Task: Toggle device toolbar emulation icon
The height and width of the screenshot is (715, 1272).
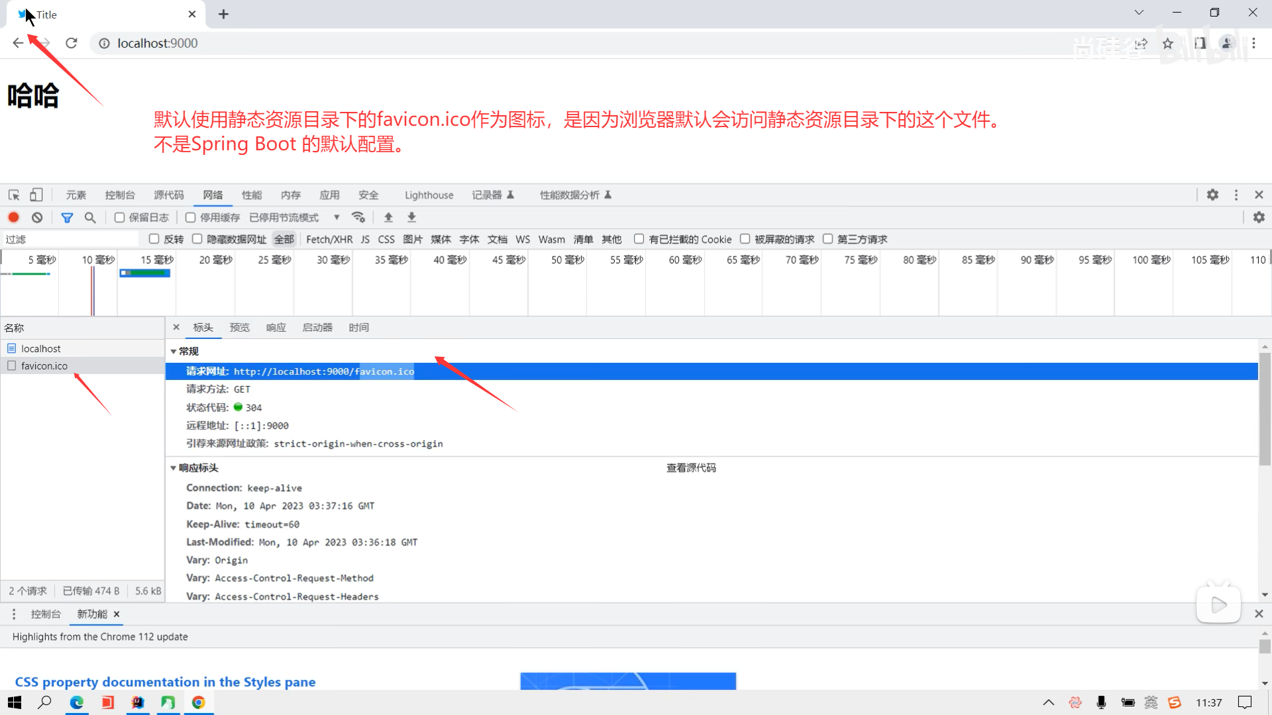Action: (36, 195)
